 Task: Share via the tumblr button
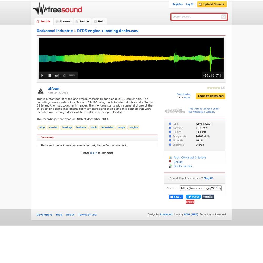click(x=208, y=196)
